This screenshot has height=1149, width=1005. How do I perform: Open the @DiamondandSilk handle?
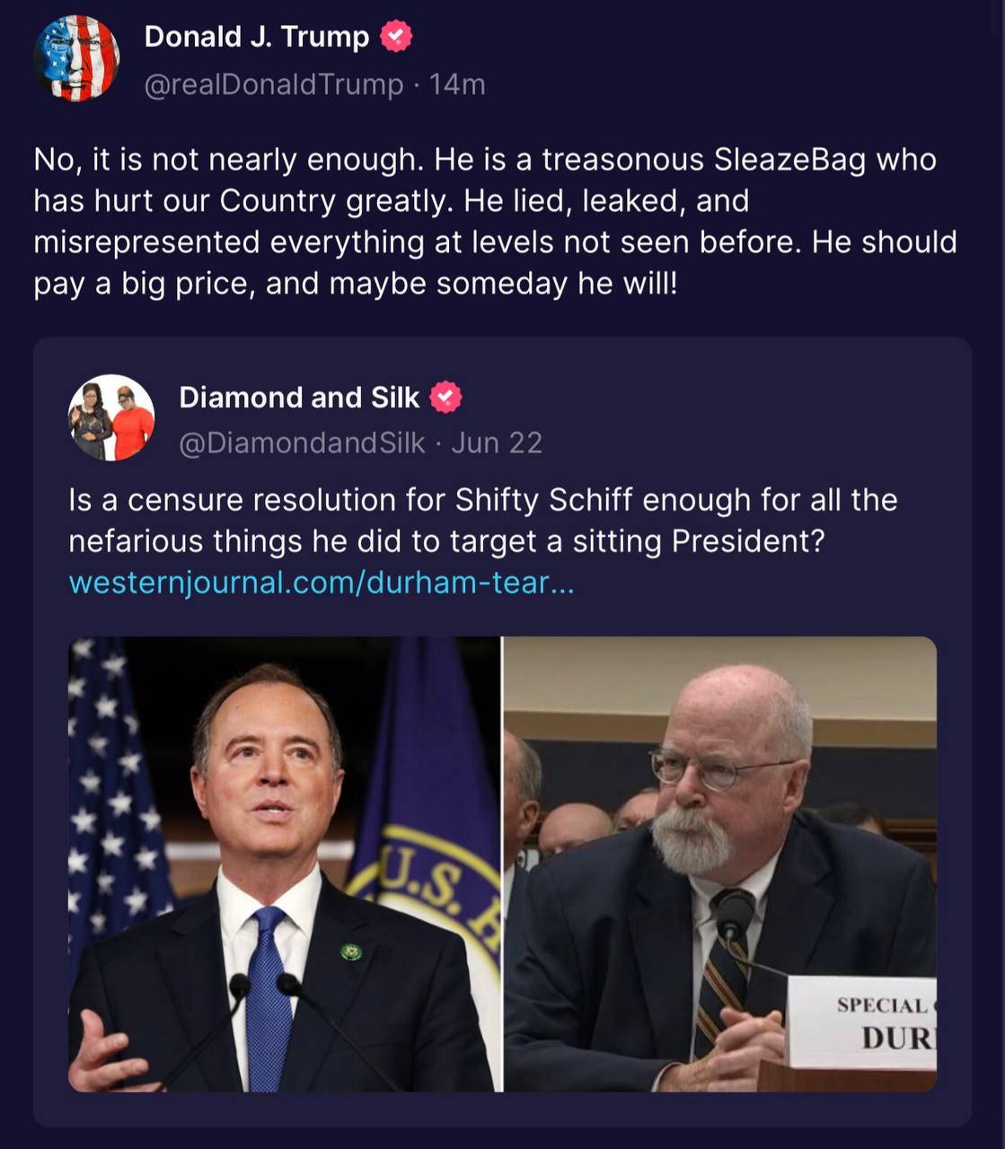(x=302, y=443)
